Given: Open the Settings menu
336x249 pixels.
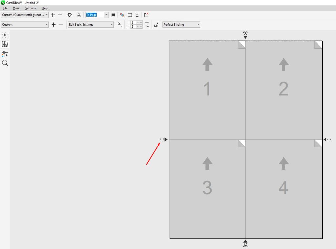Looking at the screenshot, I should click(30, 8).
